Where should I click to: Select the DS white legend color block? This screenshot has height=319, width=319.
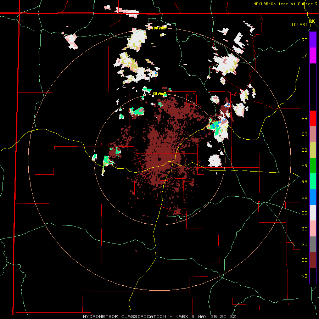point(313,213)
